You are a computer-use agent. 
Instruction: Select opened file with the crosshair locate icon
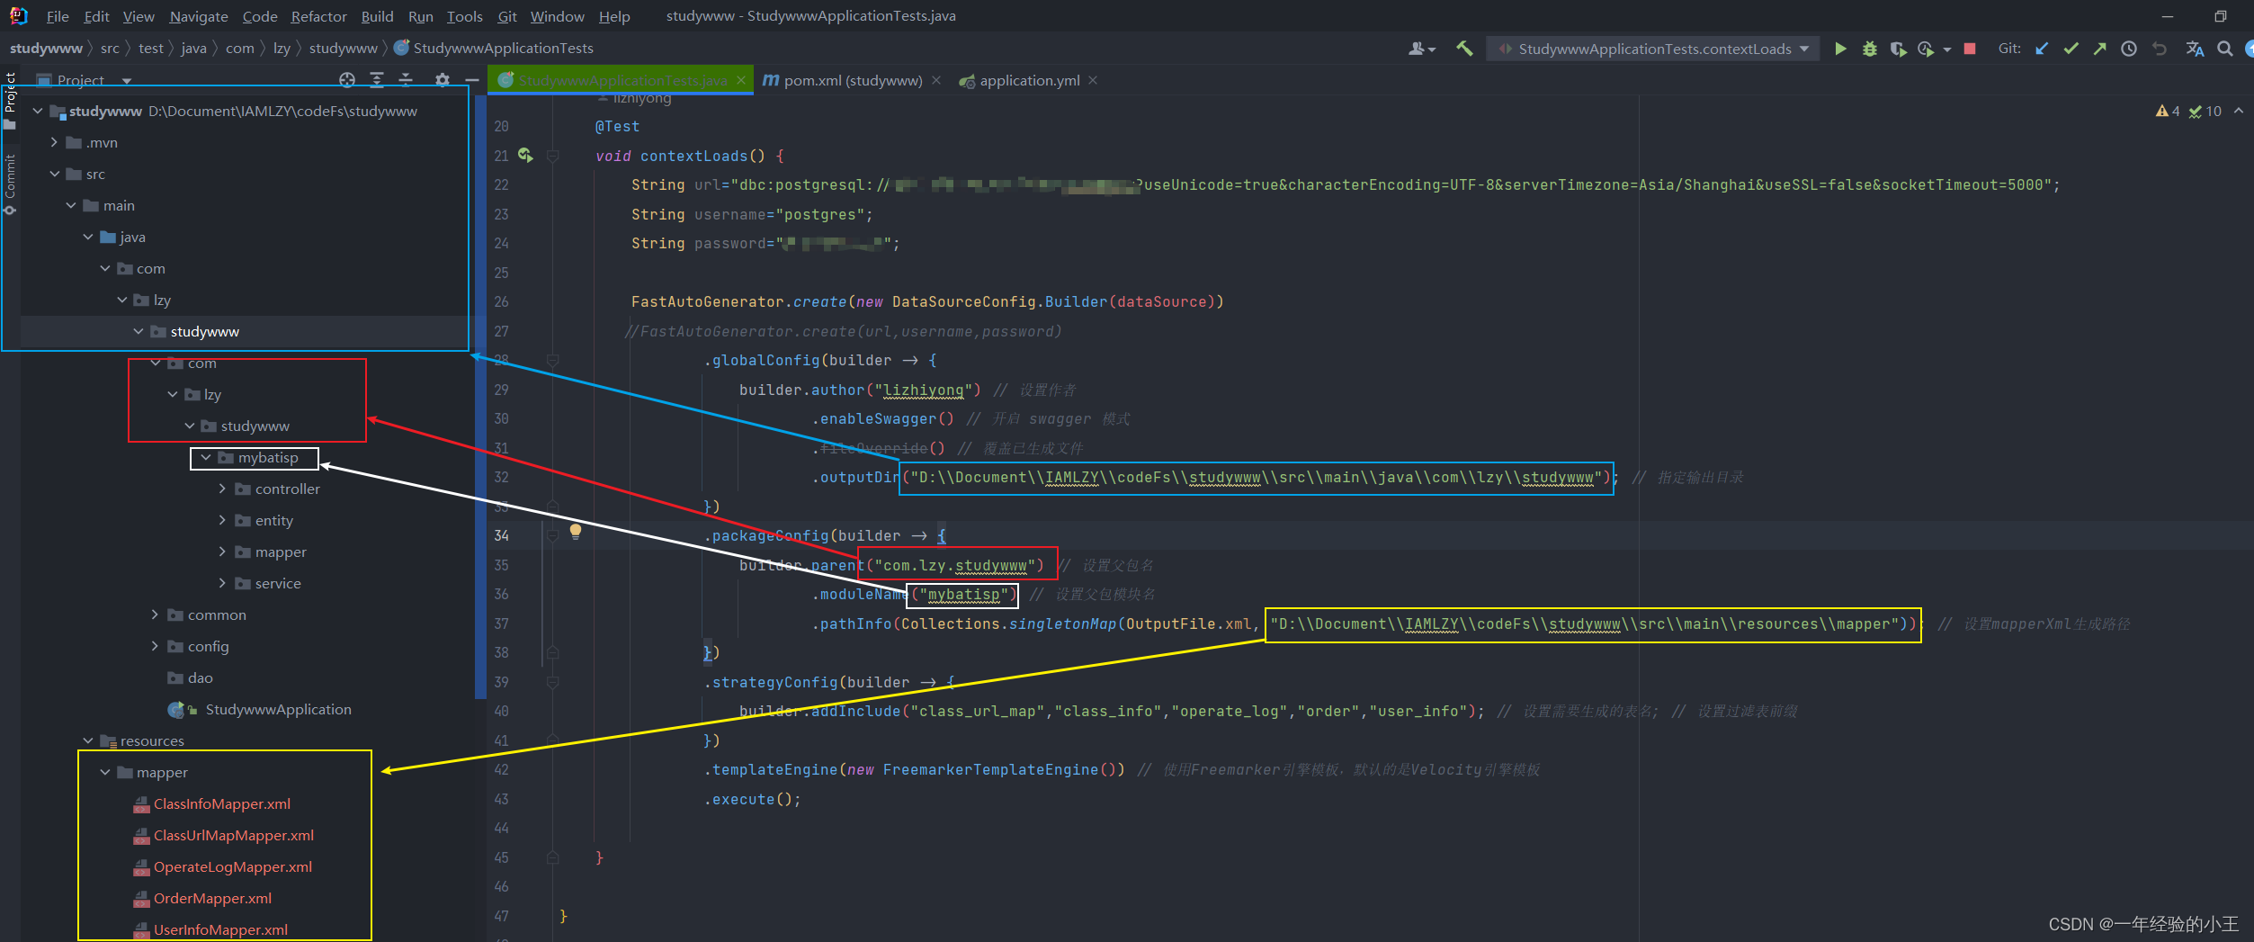[347, 80]
